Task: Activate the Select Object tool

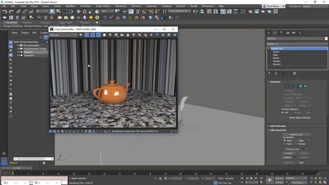Action: (x=52, y=11)
